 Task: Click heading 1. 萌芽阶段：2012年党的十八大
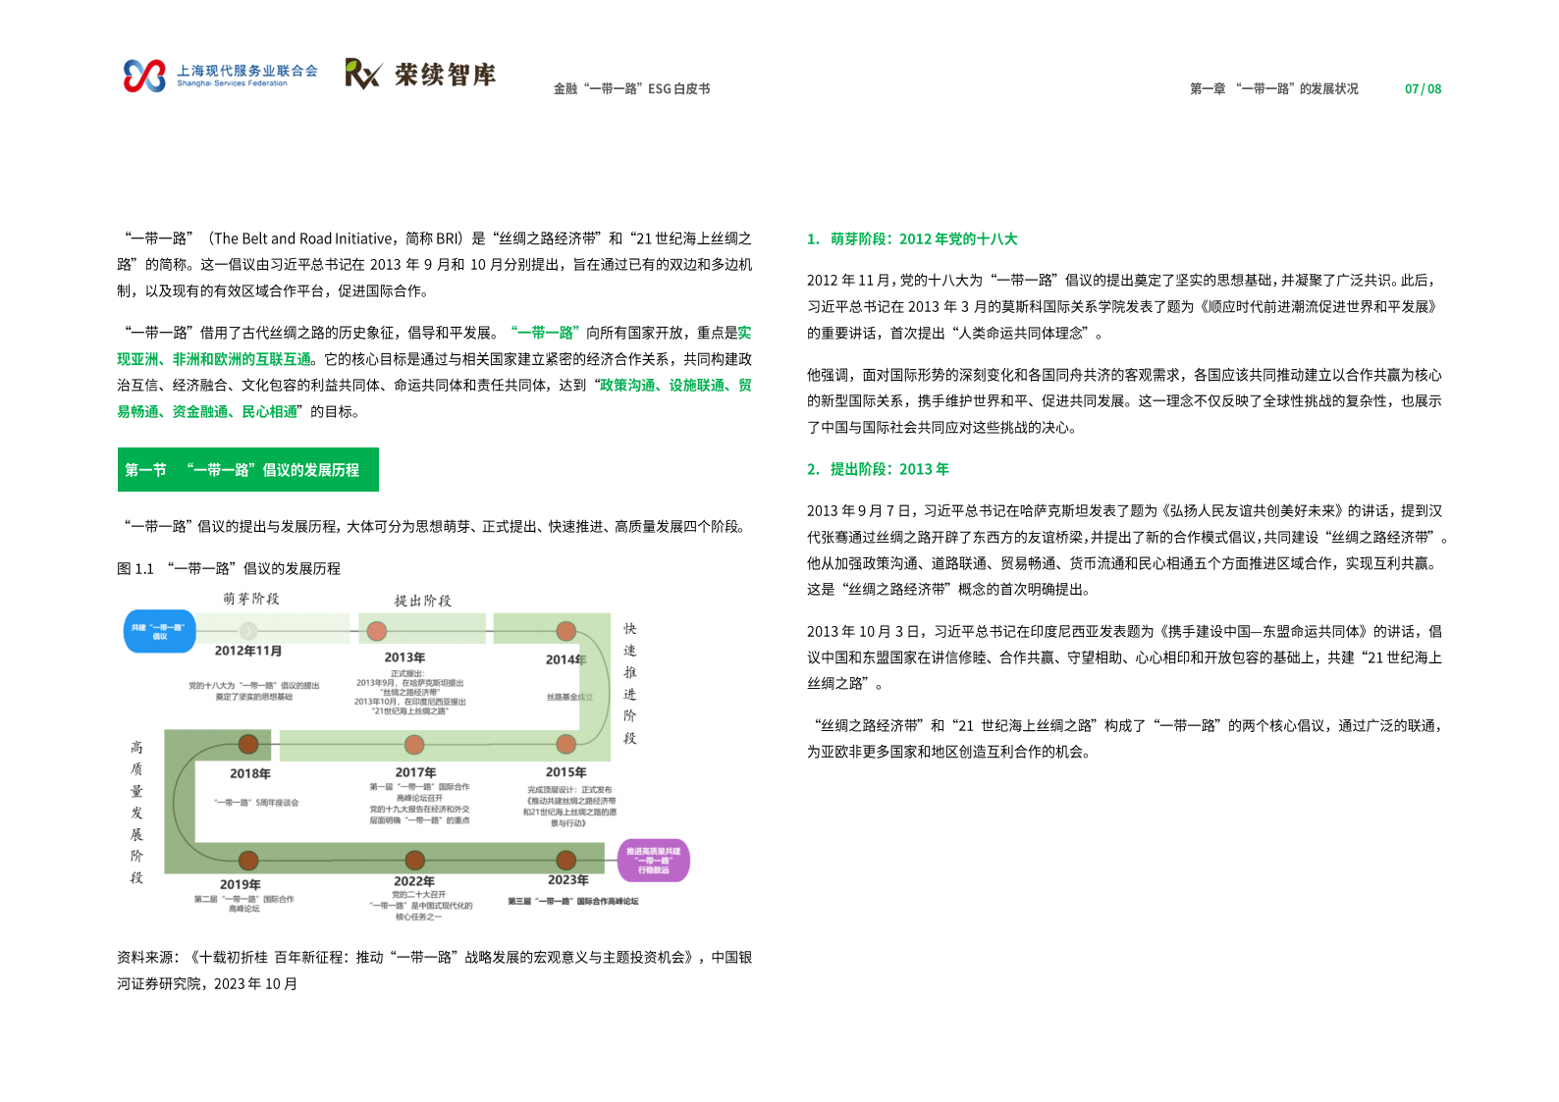pos(912,239)
